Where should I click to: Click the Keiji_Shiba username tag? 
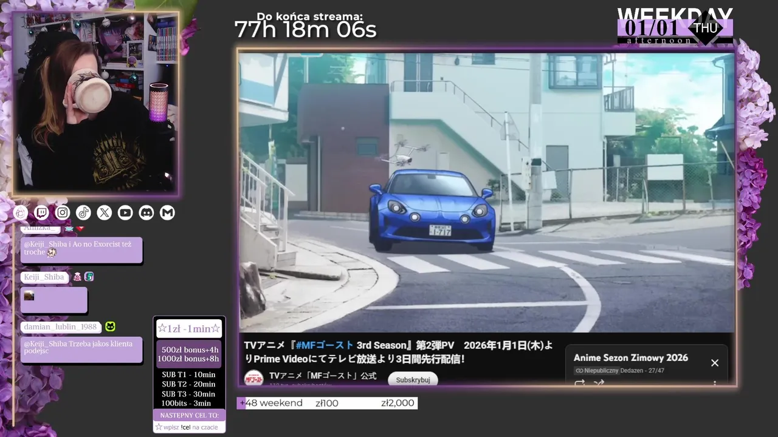click(44, 277)
